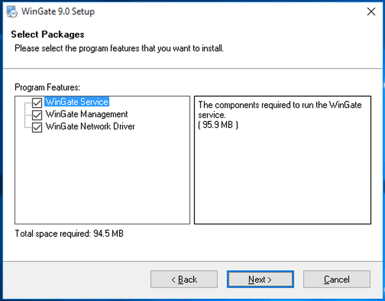Close the WinGate 9.0 Setup window
The image size is (385, 301).
coord(371,12)
